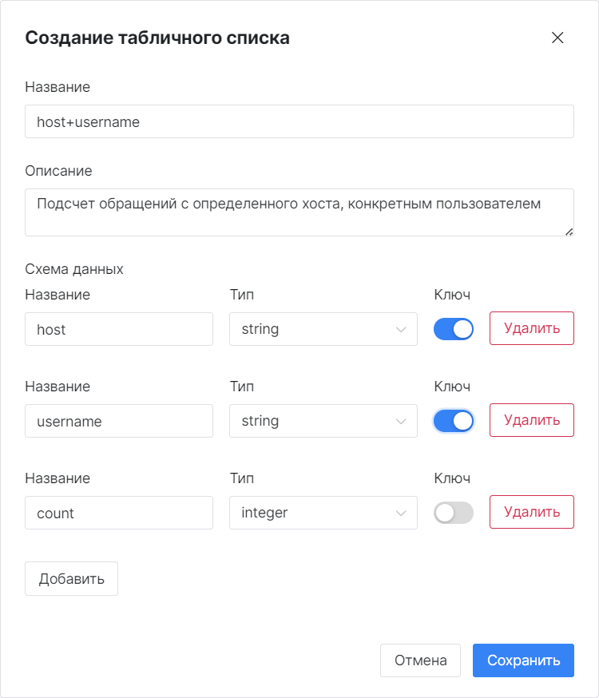Edit the username field name input
Image resolution: width=599 pixels, height=698 pixels.
tap(119, 421)
